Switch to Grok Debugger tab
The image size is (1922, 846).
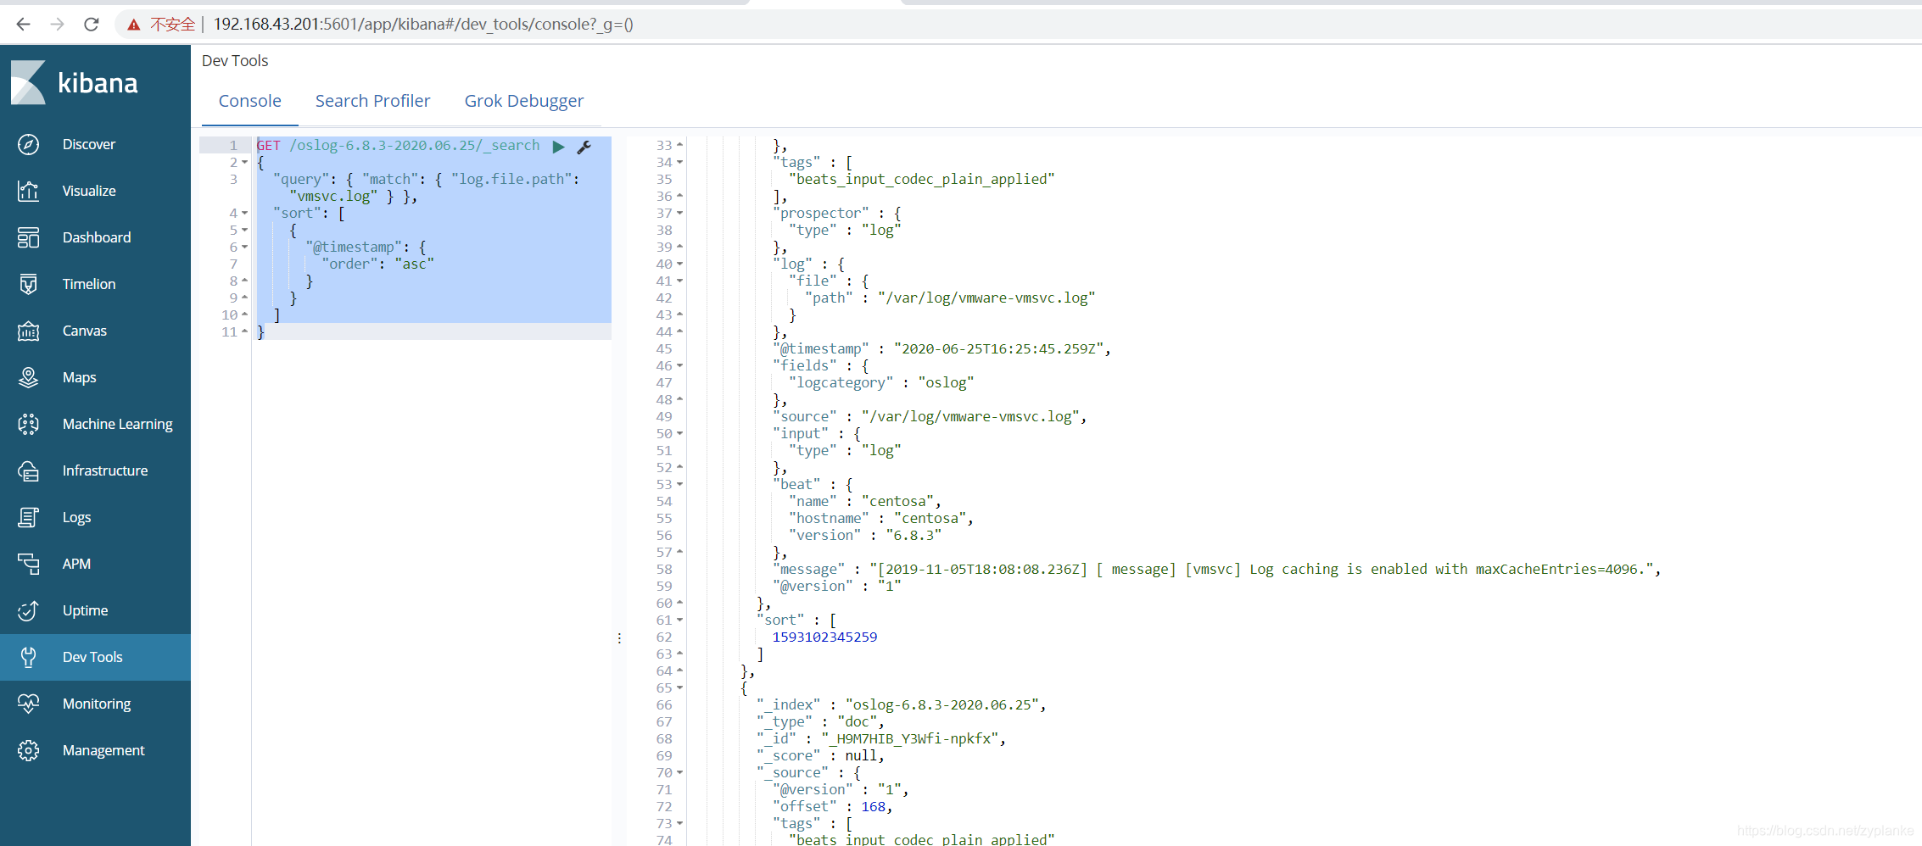tap(523, 101)
